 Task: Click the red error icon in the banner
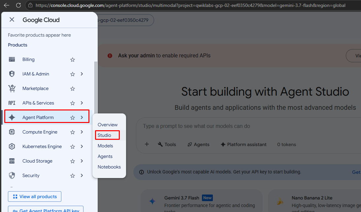(x=110, y=56)
